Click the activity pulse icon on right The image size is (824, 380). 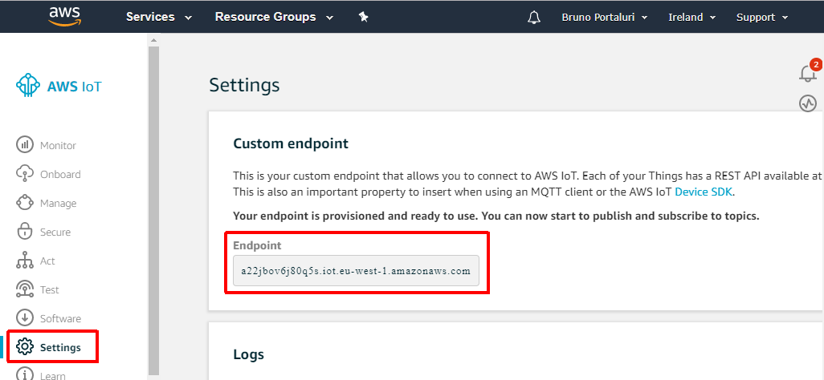808,103
